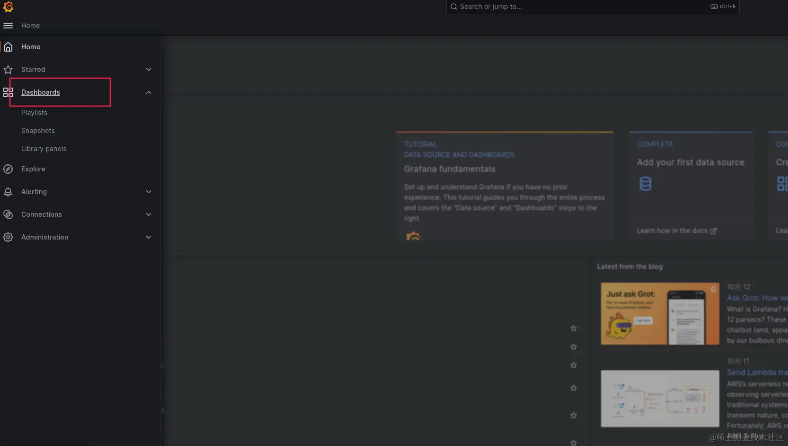Click the Home breadcrumb in top bar
This screenshot has height=446, width=788.
tap(31, 26)
